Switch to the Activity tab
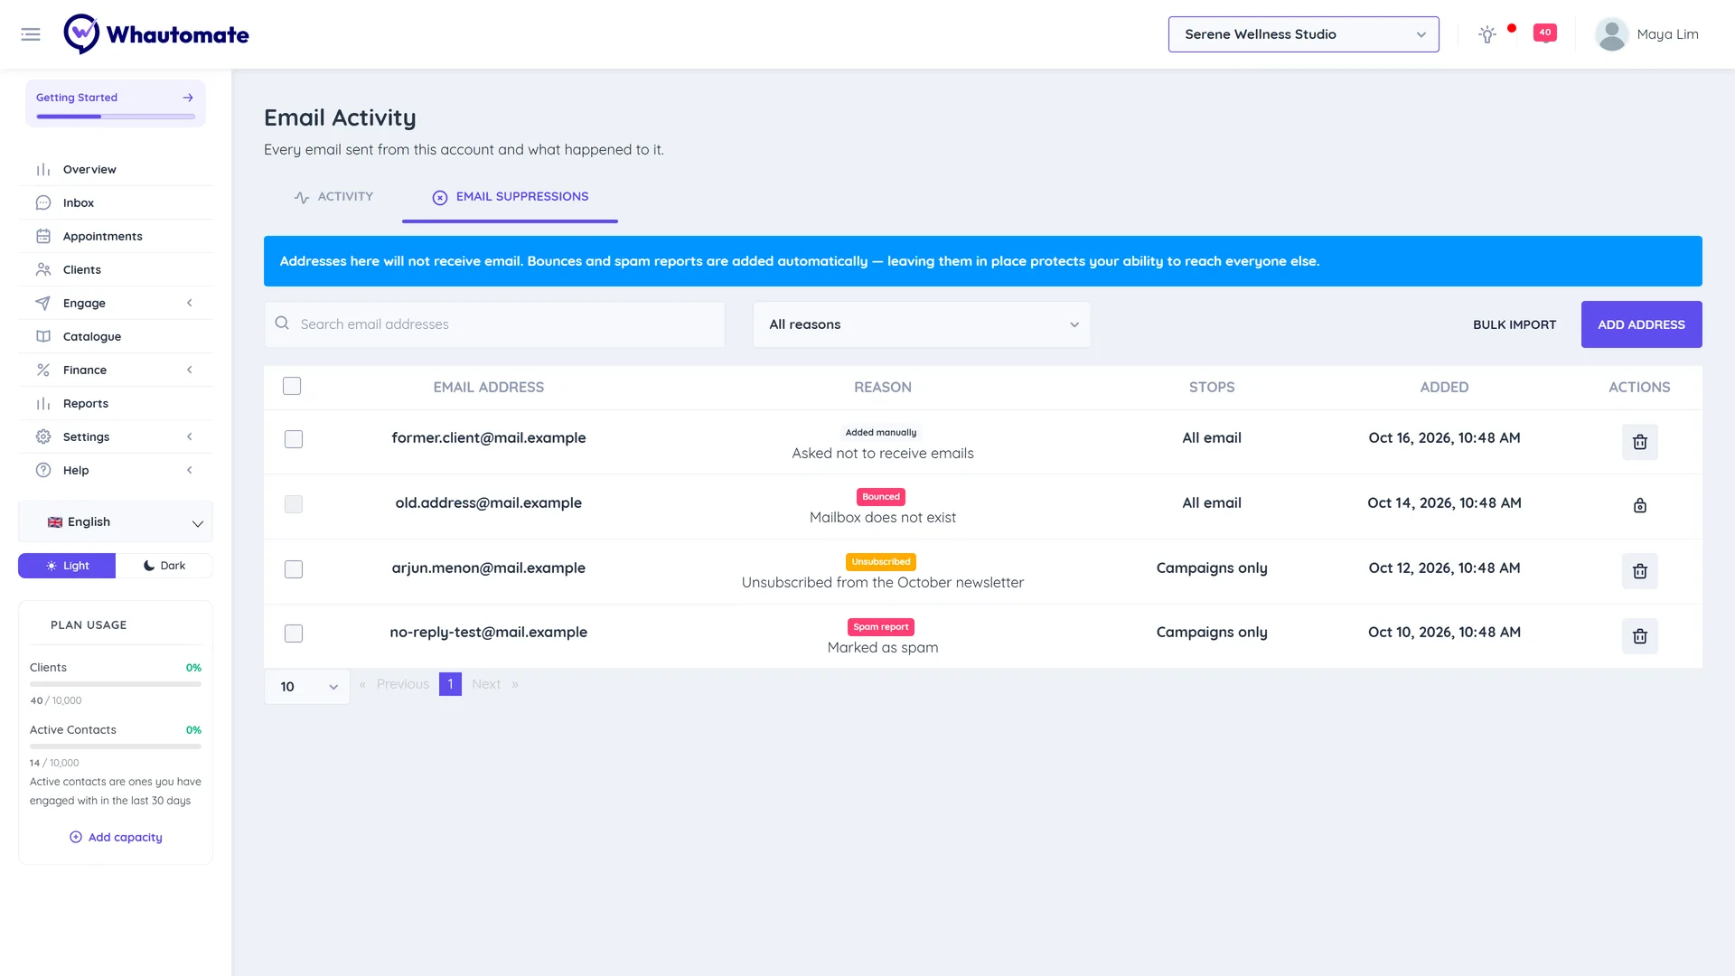The image size is (1735, 976). coord(333,197)
